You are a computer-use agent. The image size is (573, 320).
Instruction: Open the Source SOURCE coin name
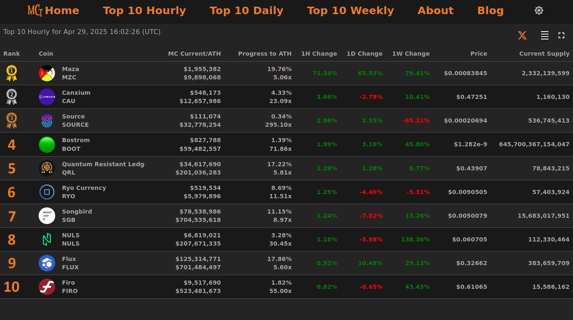pos(75,120)
